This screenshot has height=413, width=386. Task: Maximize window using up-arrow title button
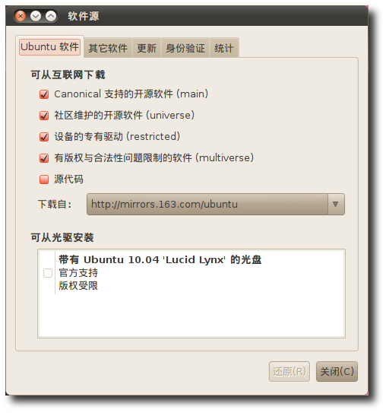(51, 16)
